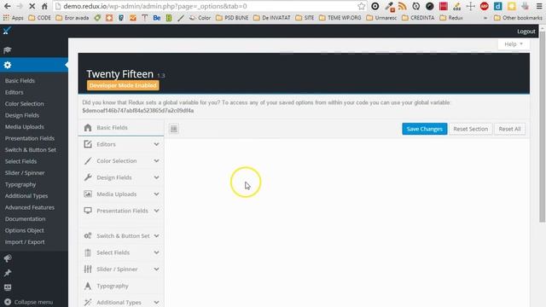Select Editors in the admin sidebar
This screenshot has height=307, width=546.
tap(15, 92)
